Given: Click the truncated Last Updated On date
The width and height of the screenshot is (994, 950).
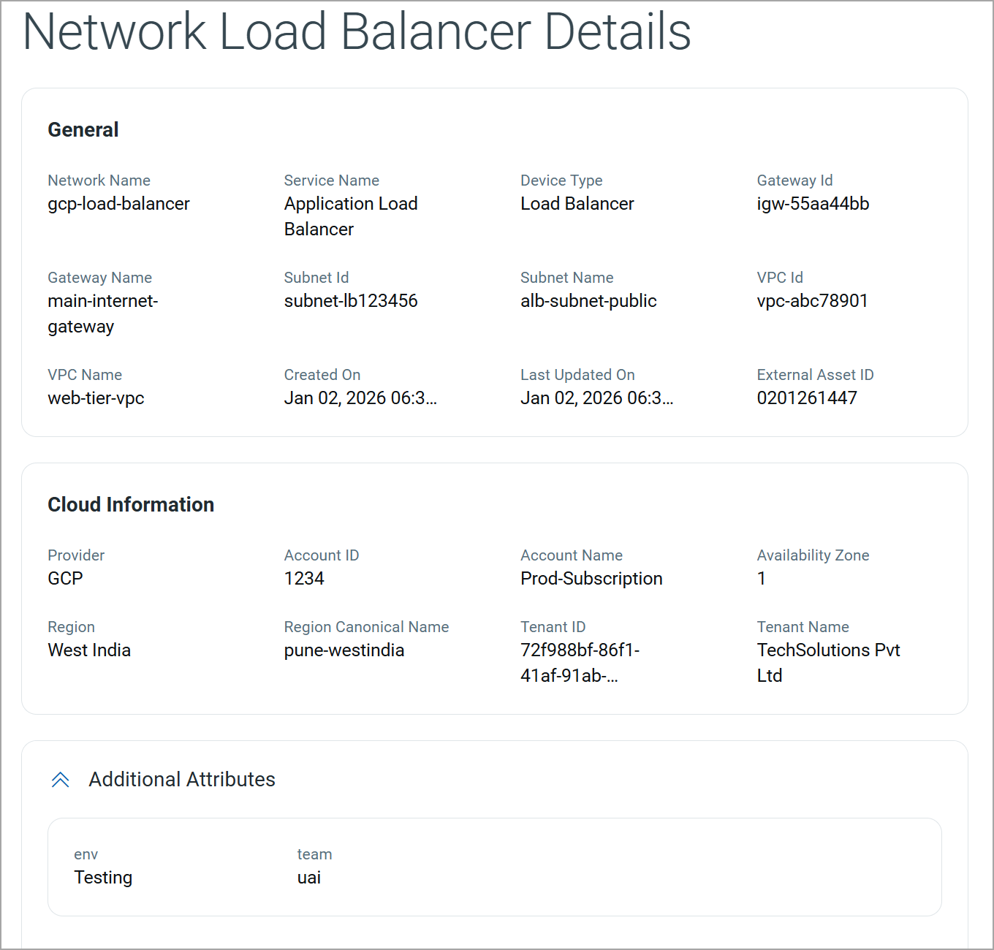Looking at the screenshot, I should (596, 398).
